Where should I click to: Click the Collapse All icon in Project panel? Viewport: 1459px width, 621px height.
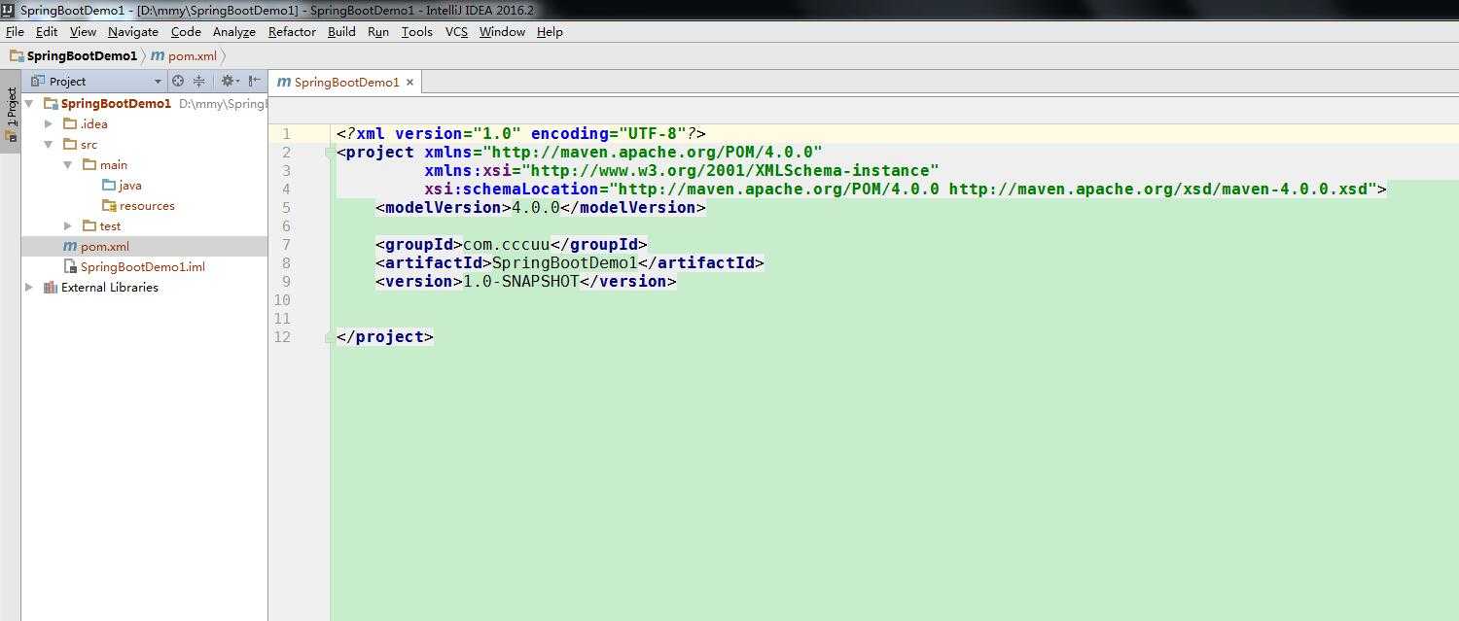(x=199, y=81)
